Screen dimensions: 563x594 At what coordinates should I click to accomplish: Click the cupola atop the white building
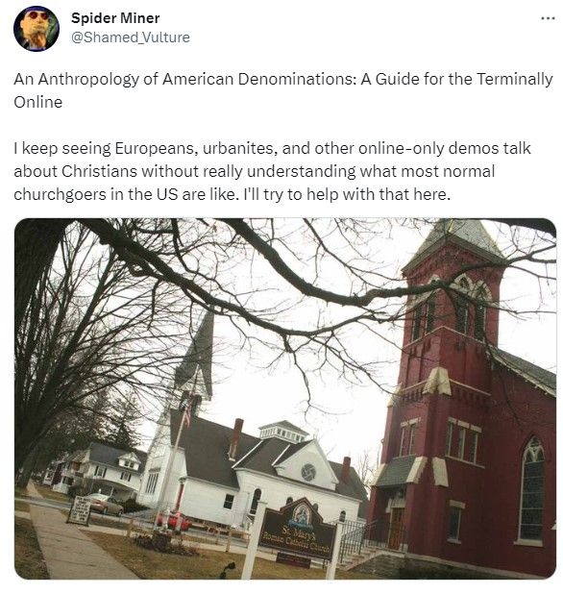[283, 432]
